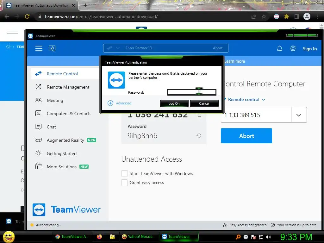
Task: Open the smiley Start button
Action: 9,237
